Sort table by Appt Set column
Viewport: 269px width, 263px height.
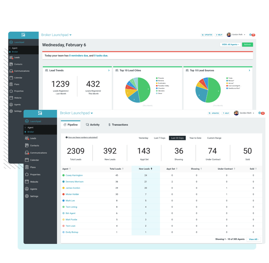tap(172, 169)
